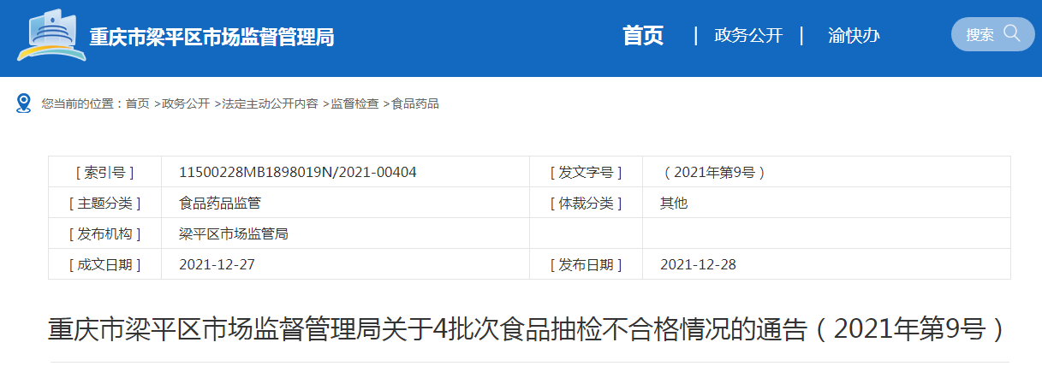The height and width of the screenshot is (372, 1042).
Task: Click the search magnifier icon
Action: pyautogui.click(x=1011, y=33)
